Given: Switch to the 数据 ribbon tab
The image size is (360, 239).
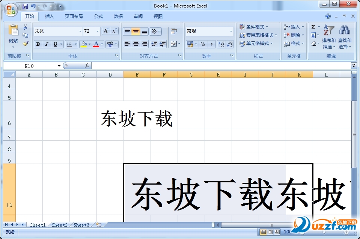Looking at the screenshot, I should (118, 16).
